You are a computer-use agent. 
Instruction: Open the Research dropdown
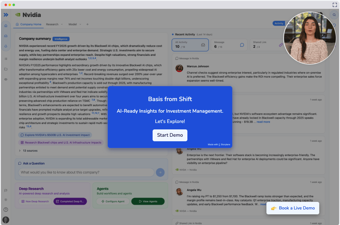[54, 24]
